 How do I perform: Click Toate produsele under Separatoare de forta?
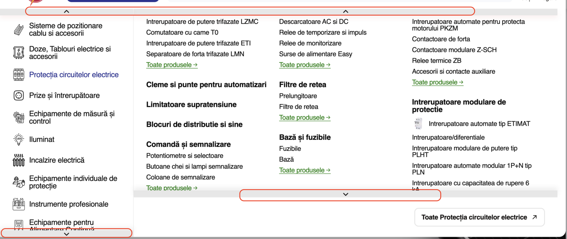pos(172,65)
